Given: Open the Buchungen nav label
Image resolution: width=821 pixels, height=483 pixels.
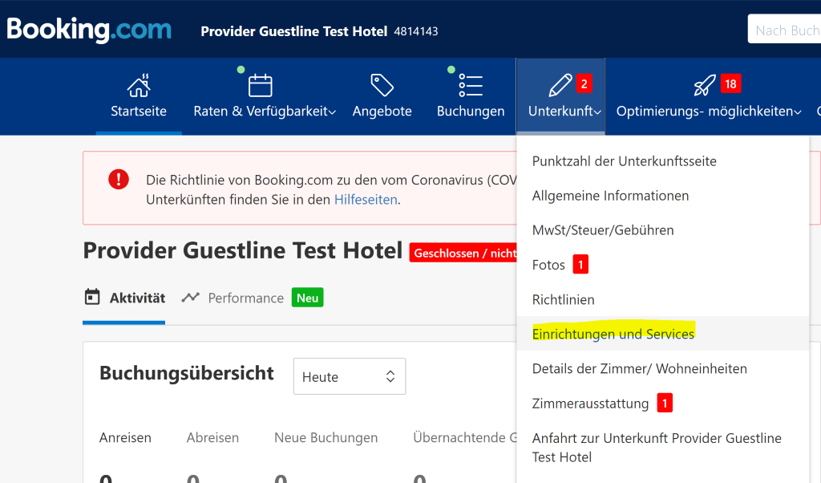Looking at the screenshot, I should coord(471,111).
